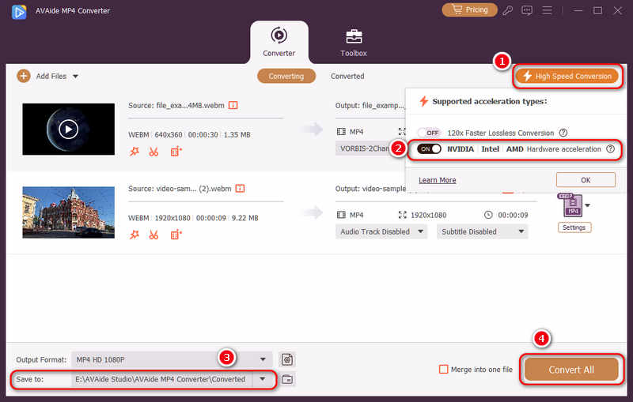Screen dimensions: 633x402
Task: Click the Save to path field
Action: pos(162,379)
